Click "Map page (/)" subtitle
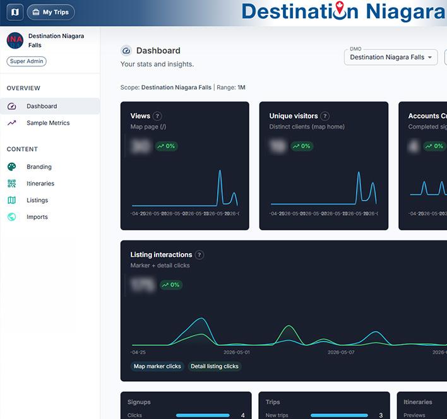This screenshot has width=447, height=419. coord(148,127)
